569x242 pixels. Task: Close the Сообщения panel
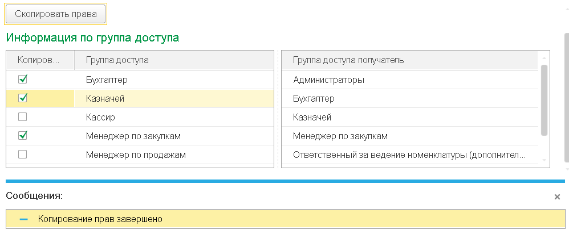tap(557, 197)
